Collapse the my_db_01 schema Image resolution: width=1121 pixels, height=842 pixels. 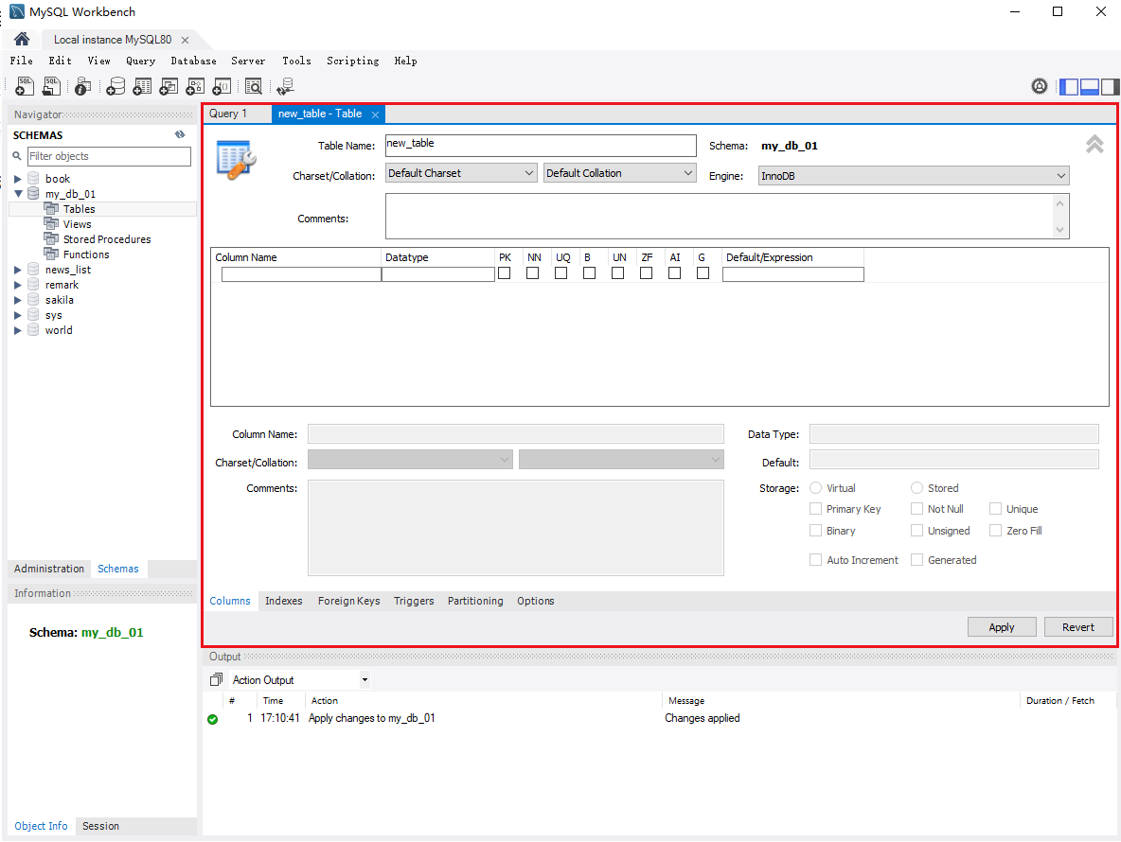coord(18,194)
